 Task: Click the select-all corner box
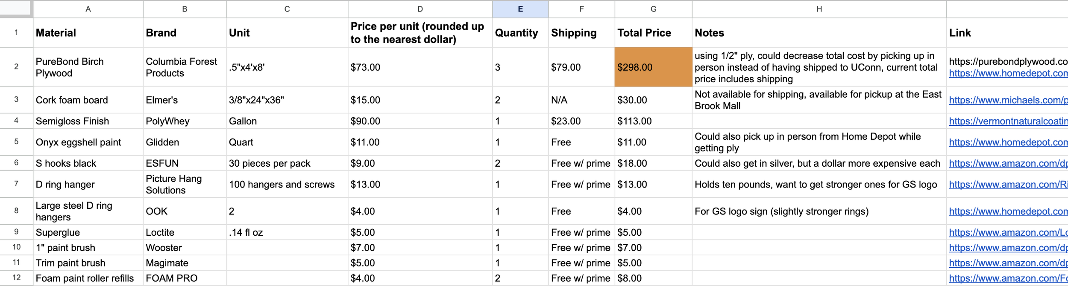point(16,8)
